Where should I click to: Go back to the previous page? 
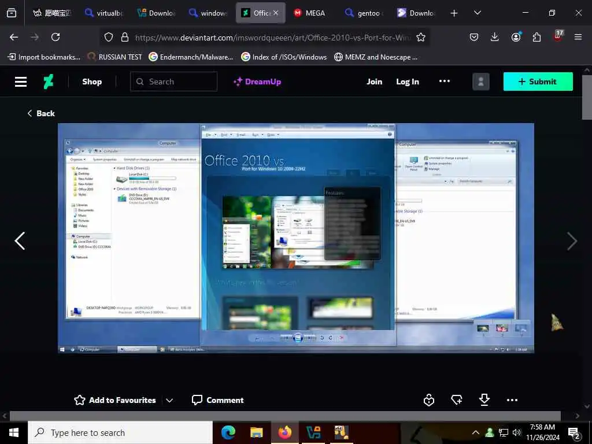(x=14, y=37)
